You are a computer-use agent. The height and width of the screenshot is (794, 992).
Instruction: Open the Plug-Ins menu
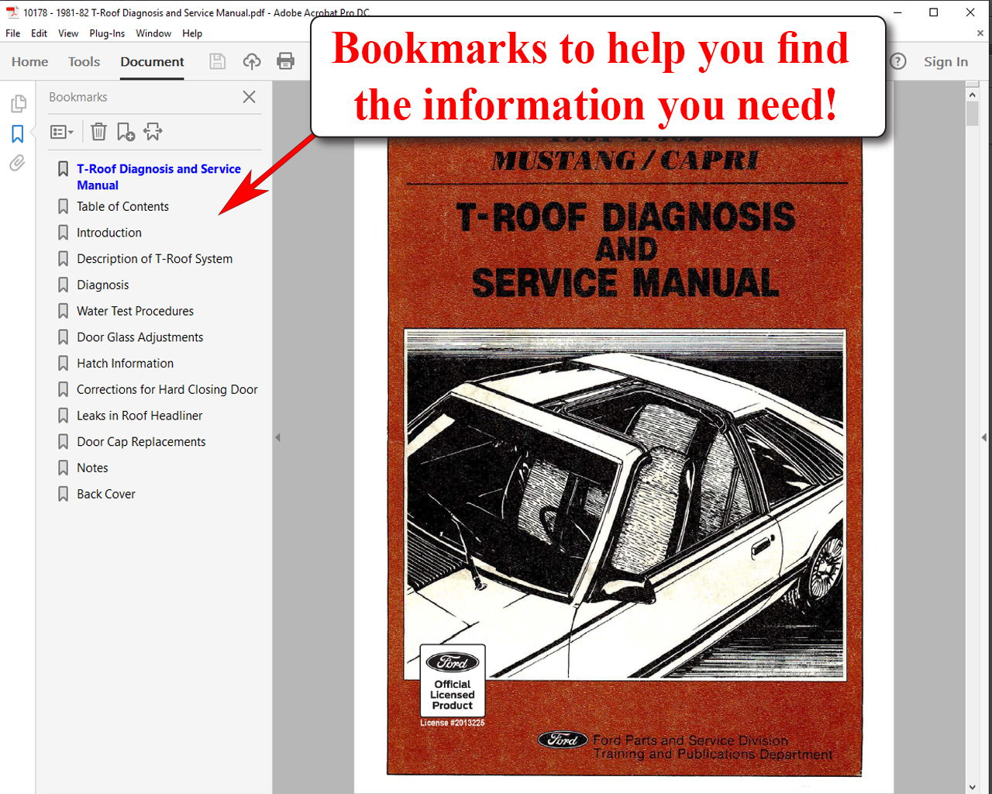coord(107,33)
